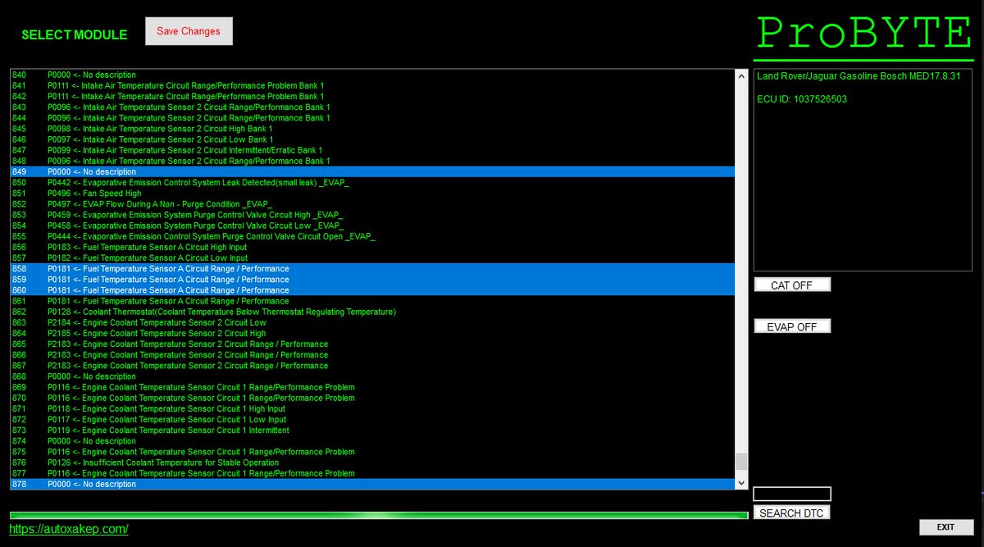The image size is (984, 547).
Task: Select row 868 P0000 No description
Action: point(372,376)
